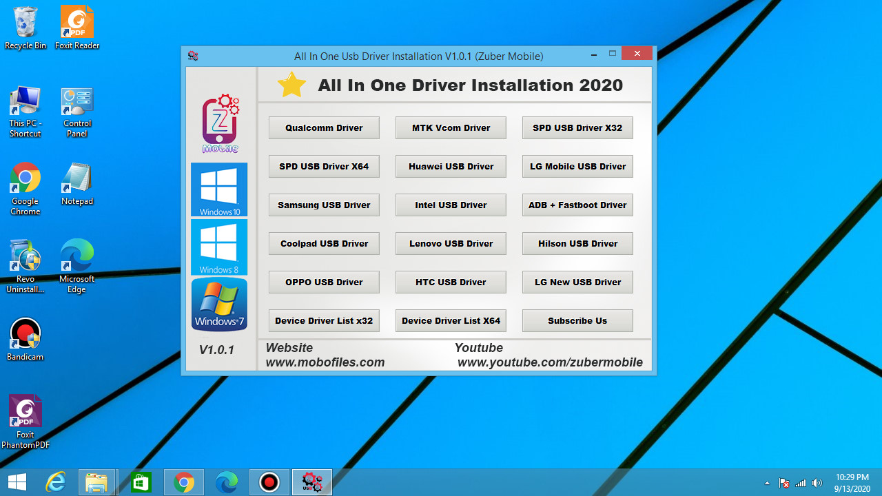Open Google Chrome desktop icon

(25, 189)
